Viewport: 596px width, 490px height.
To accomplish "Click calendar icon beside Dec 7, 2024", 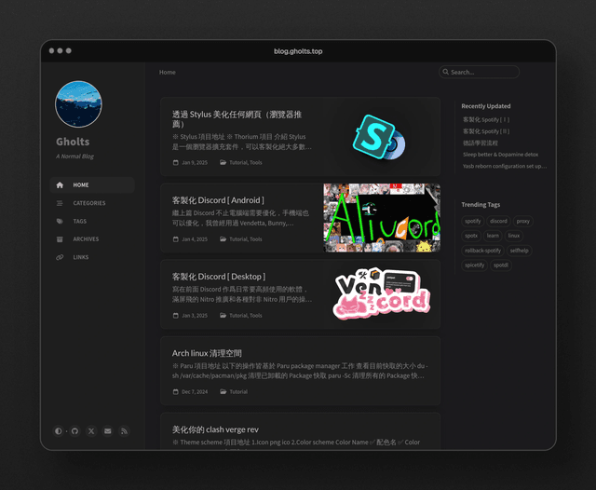I will click(x=176, y=392).
